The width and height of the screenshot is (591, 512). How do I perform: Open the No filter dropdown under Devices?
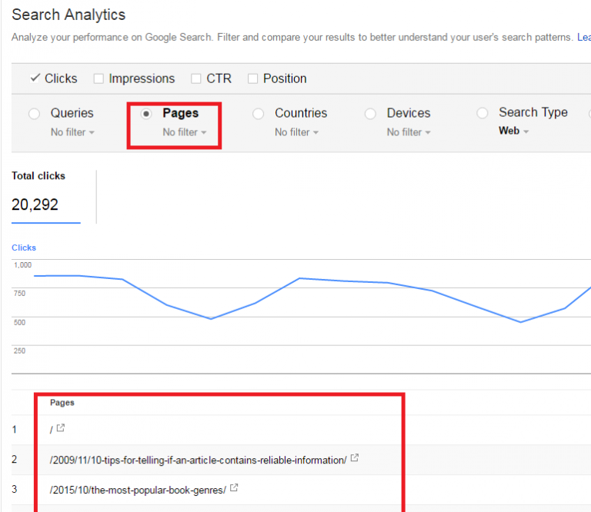(x=409, y=132)
